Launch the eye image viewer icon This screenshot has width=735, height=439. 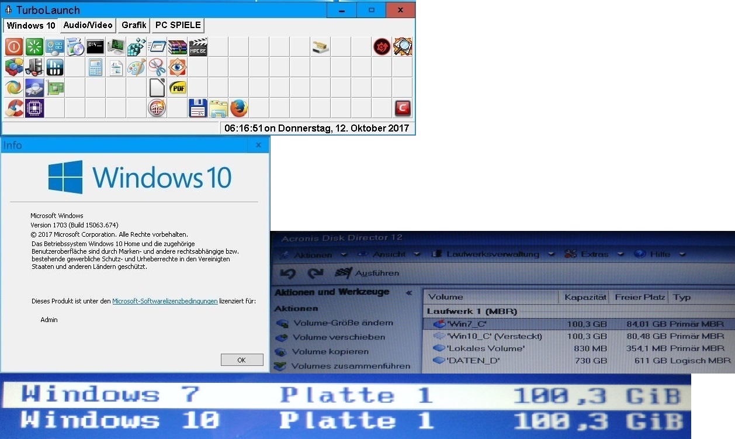[177, 67]
